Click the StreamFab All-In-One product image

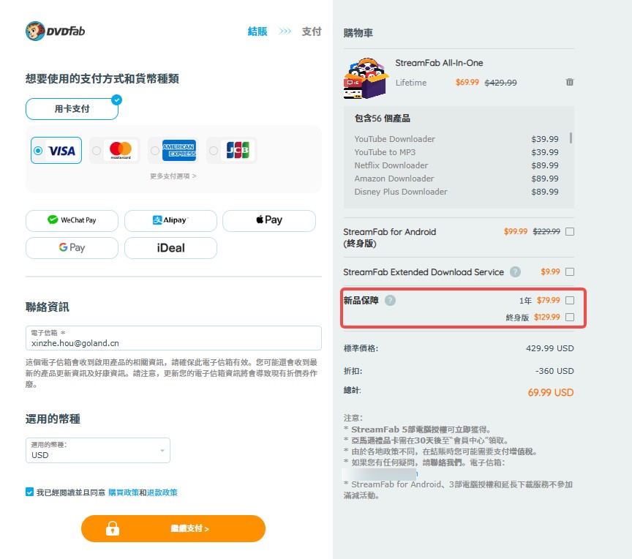click(x=366, y=78)
